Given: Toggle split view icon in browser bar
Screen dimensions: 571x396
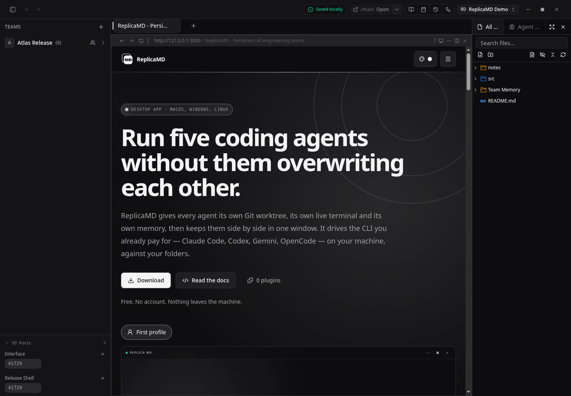Looking at the screenshot, I should (x=457, y=41).
